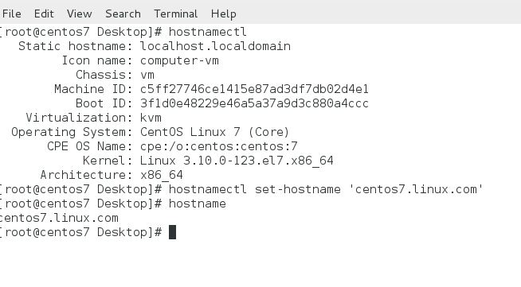Open the Search menu
Image resolution: width=521 pixels, height=287 pixels.
click(x=123, y=14)
